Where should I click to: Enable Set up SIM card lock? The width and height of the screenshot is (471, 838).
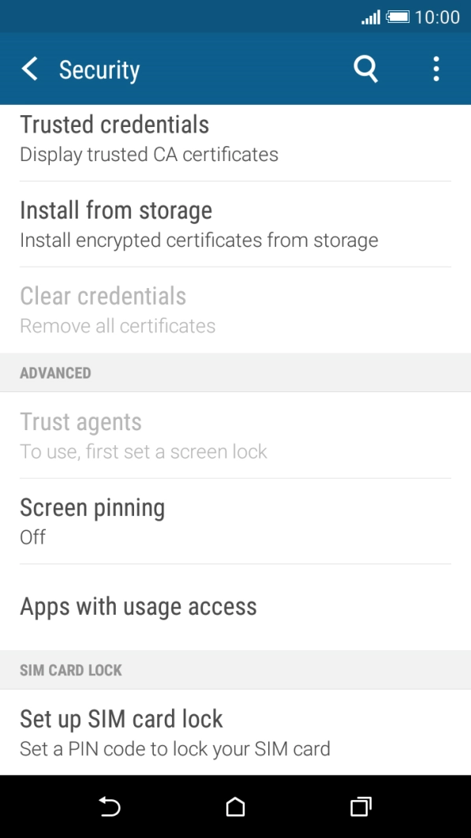pos(121,732)
